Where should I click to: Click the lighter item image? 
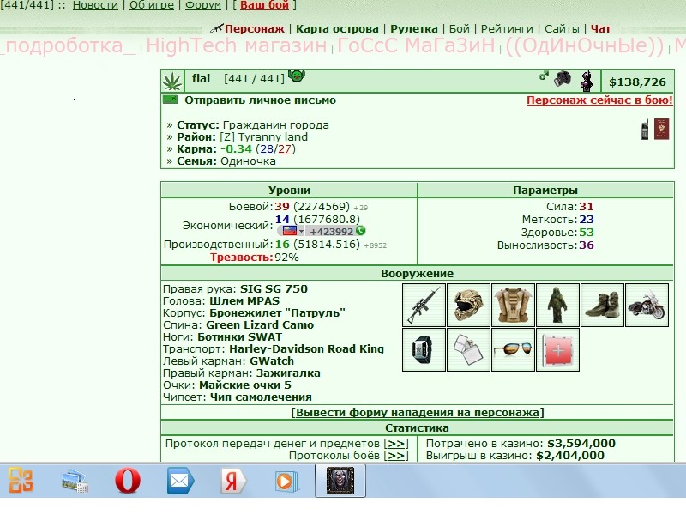(468, 350)
